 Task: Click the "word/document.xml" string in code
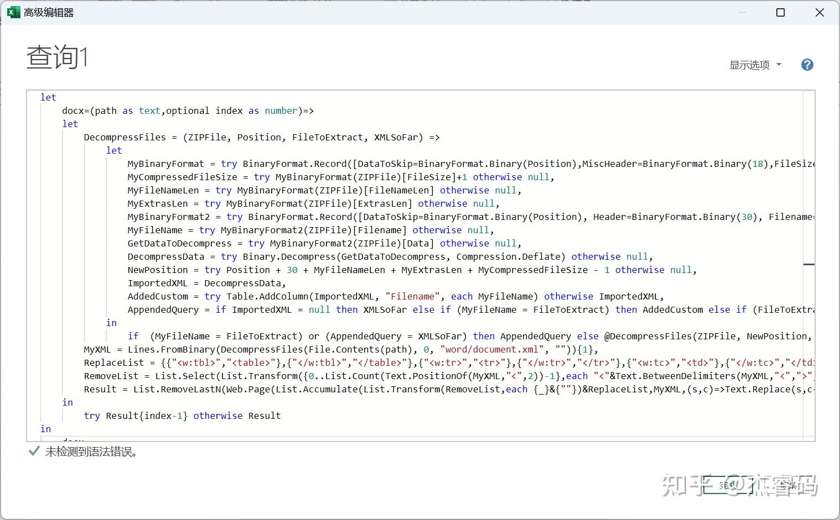point(491,349)
